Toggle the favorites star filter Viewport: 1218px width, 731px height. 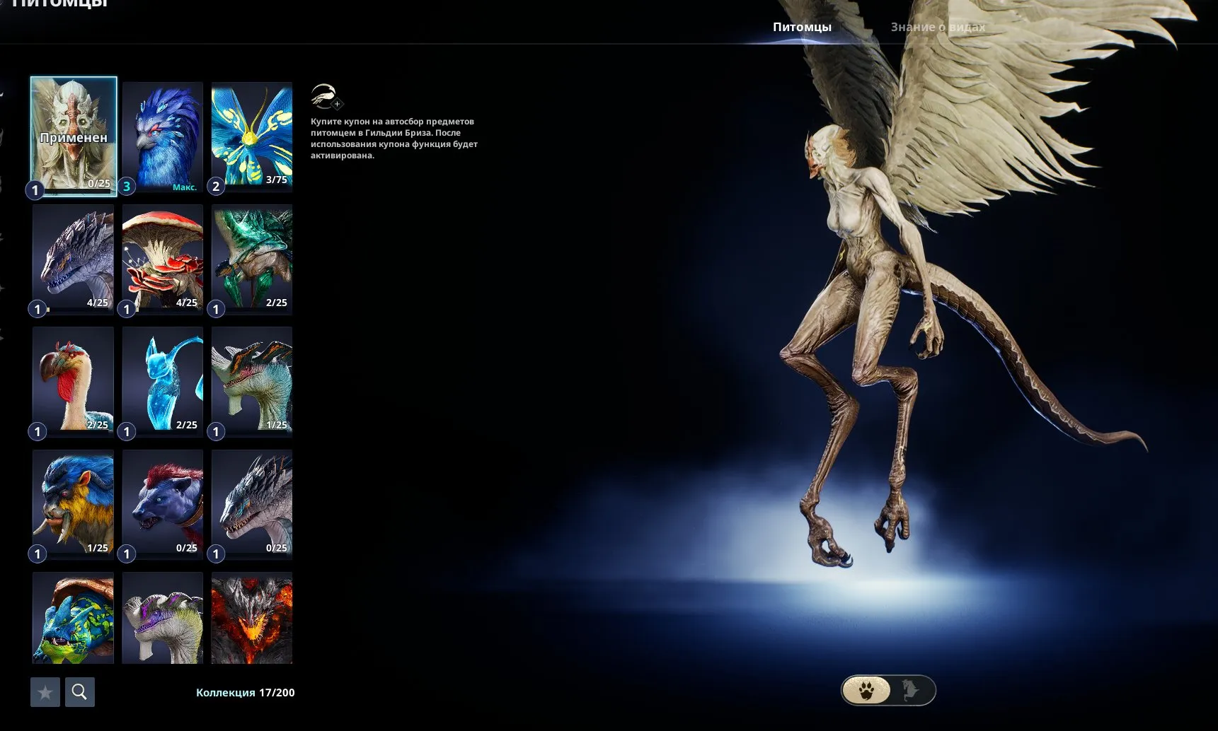(x=45, y=692)
